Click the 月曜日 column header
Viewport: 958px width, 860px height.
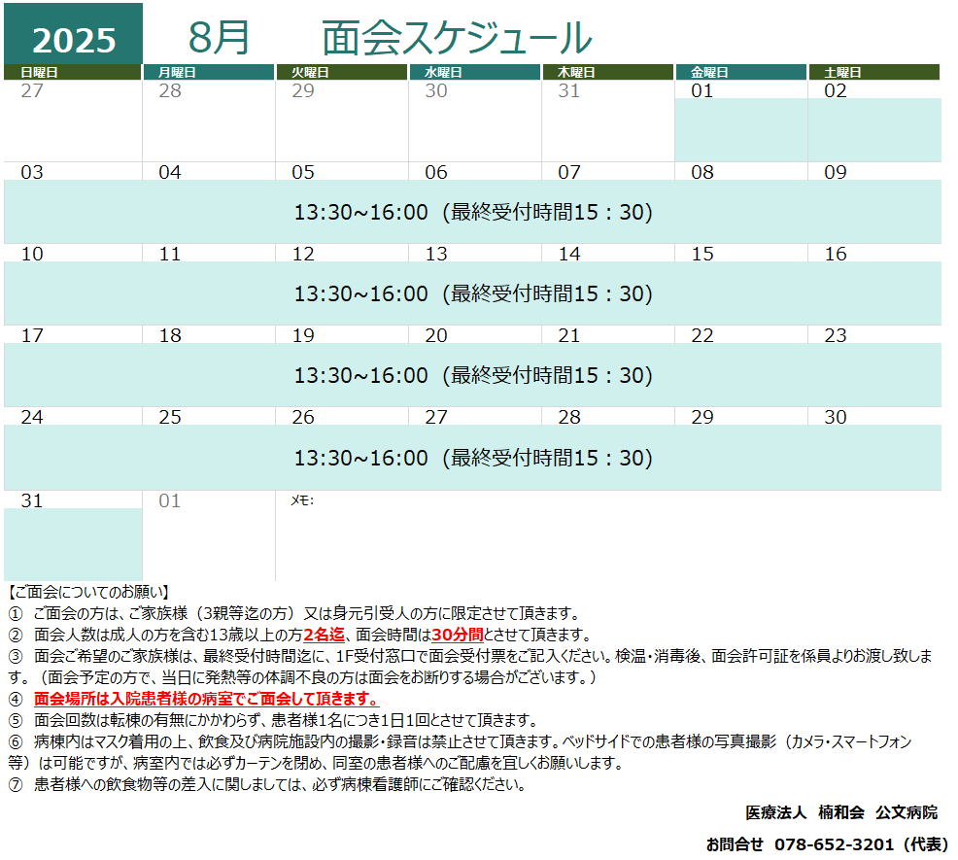208,72
